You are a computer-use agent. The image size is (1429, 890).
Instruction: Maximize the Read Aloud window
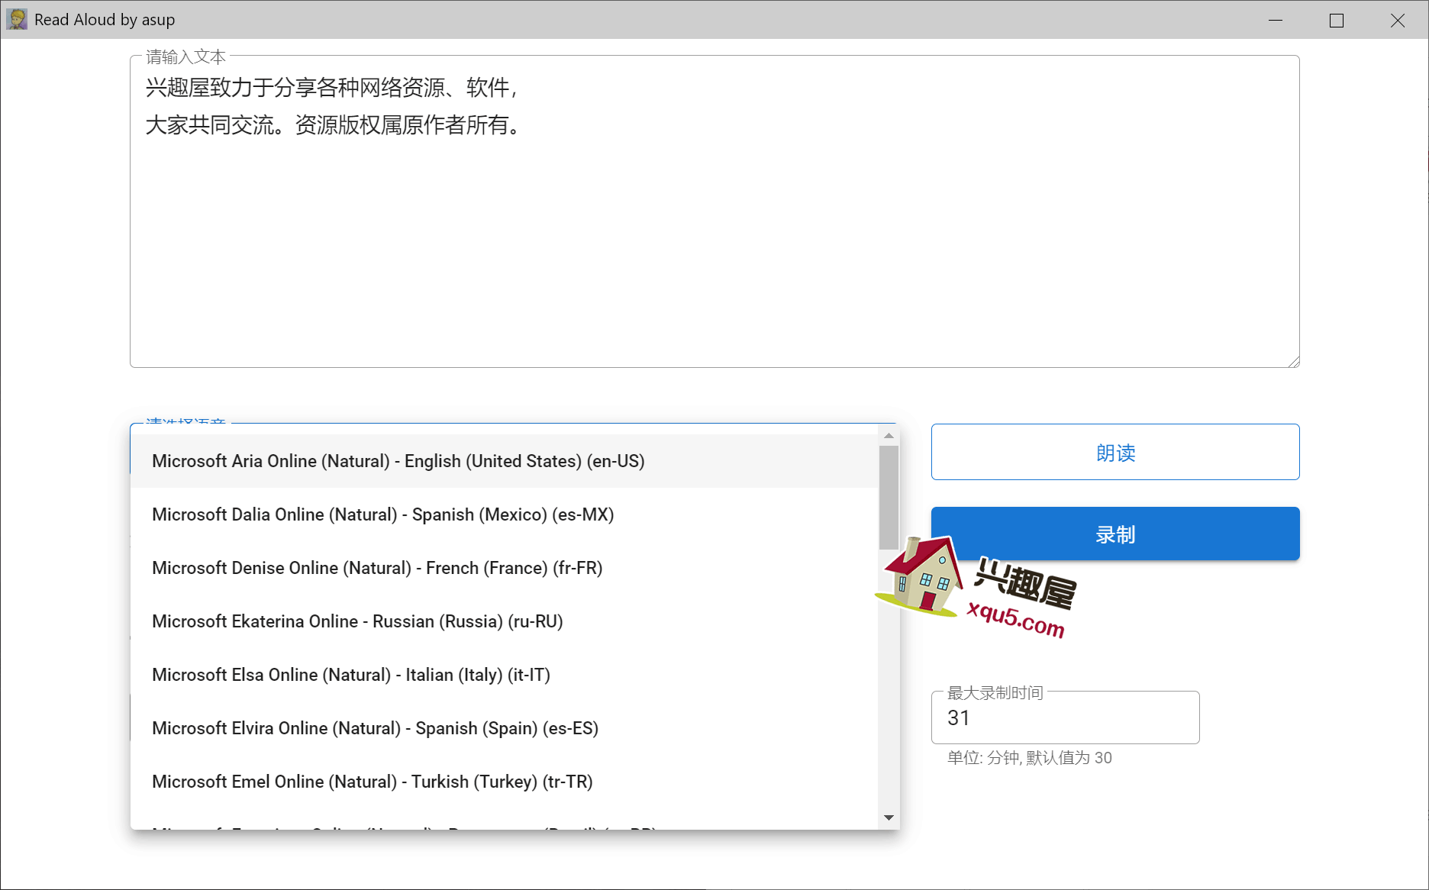(x=1337, y=20)
